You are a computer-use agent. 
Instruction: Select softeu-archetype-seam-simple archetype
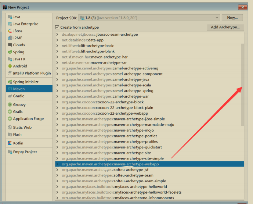click(x=149, y=181)
